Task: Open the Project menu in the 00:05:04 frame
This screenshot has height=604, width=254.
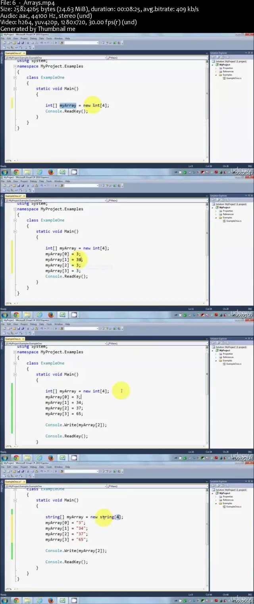Action: (24, 324)
